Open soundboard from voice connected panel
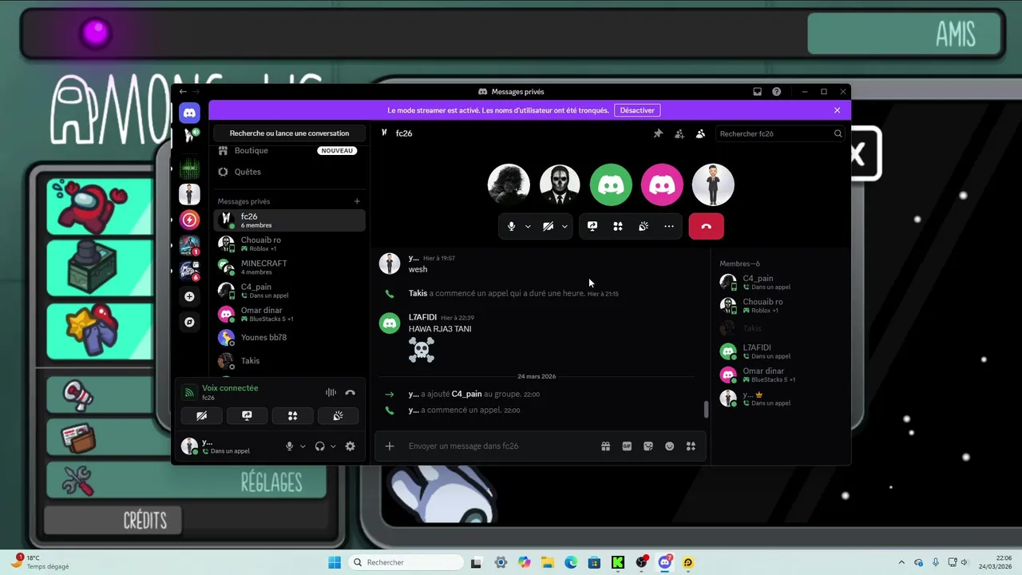1022x575 pixels. coord(339,415)
